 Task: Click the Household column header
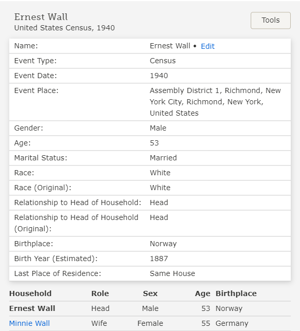click(x=30, y=293)
